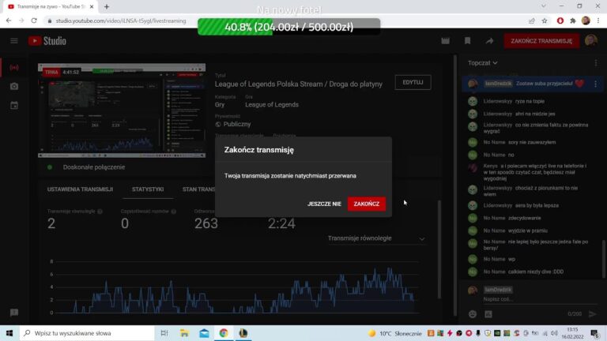Image resolution: width=607 pixels, height=341 pixels.
Task: Switch to the STATYSTYKI tab
Action: (x=148, y=189)
